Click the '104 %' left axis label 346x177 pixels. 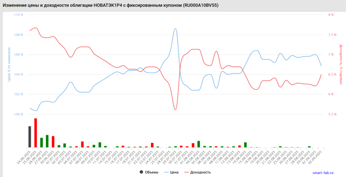19,74
